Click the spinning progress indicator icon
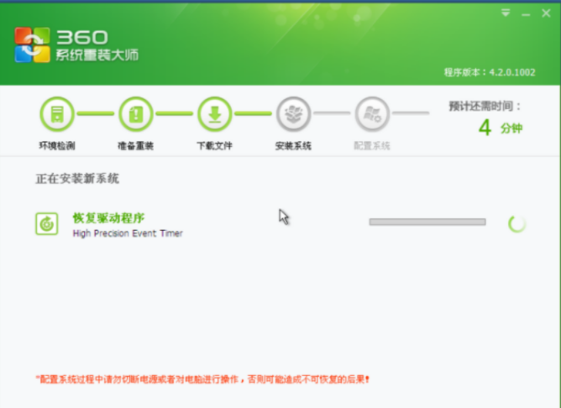The height and width of the screenshot is (408, 561). point(517,224)
